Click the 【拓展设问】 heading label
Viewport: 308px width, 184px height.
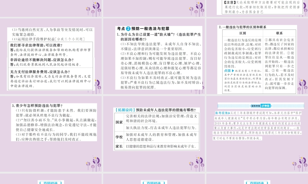(125, 110)
